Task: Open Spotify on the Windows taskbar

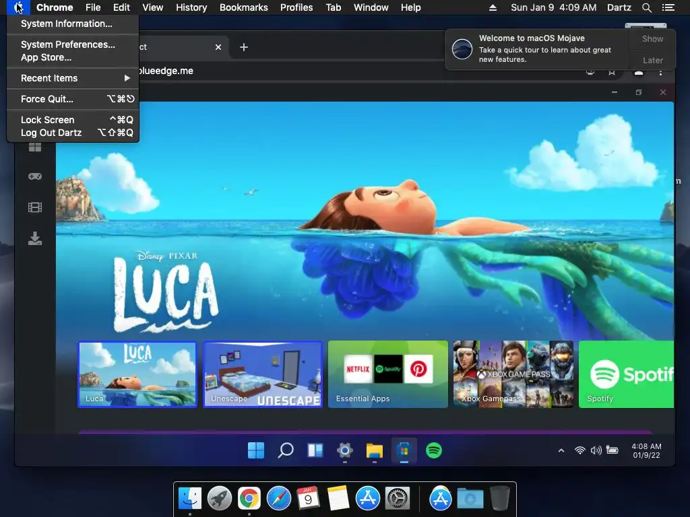Action: tap(433, 450)
